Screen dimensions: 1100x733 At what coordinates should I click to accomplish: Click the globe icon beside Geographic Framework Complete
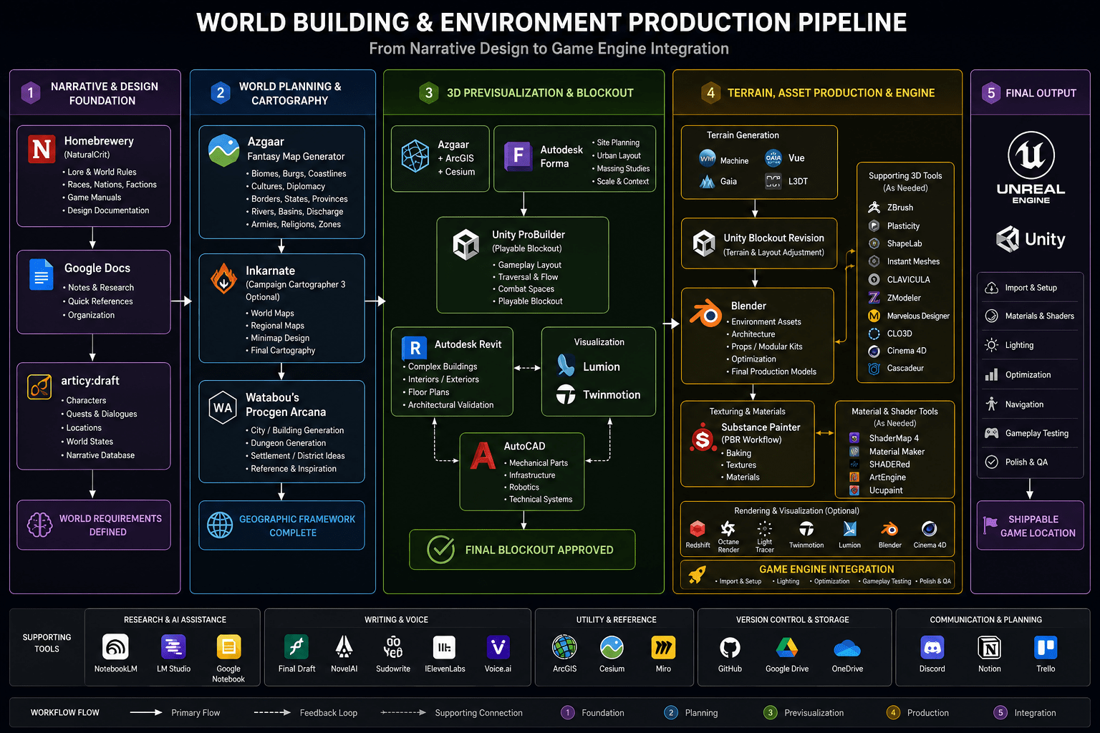coord(220,525)
